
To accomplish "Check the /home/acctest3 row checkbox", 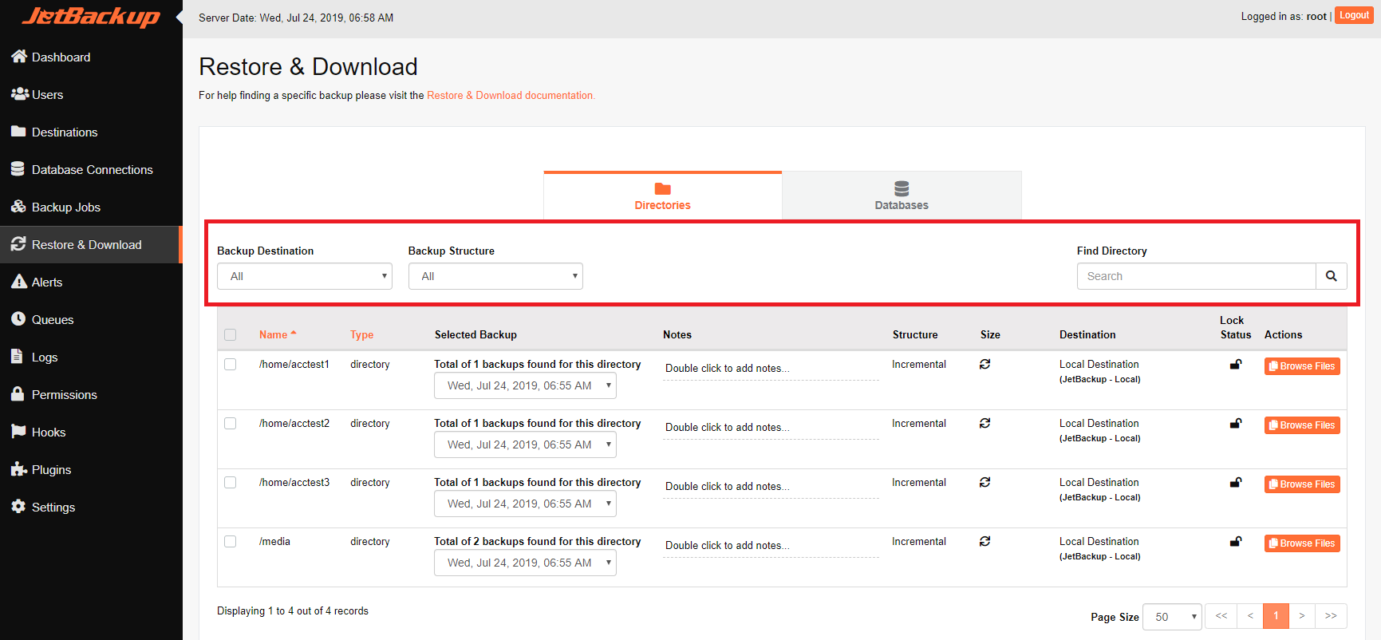I will (231, 482).
